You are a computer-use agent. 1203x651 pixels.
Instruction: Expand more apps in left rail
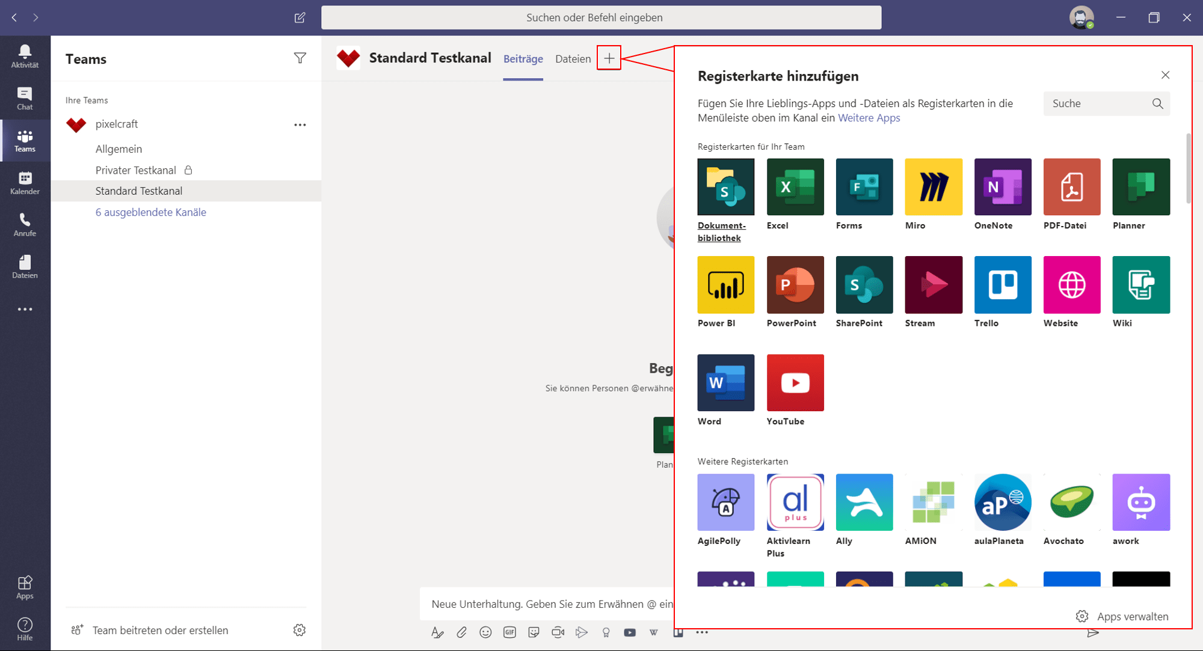click(x=25, y=309)
